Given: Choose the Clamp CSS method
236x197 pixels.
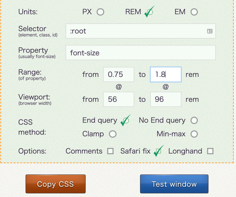Looking at the screenshot, I should click(x=113, y=134).
